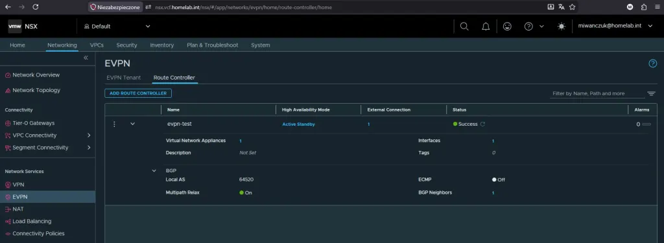Open Tier-0 Gateways in sidebar

tap(34, 123)
